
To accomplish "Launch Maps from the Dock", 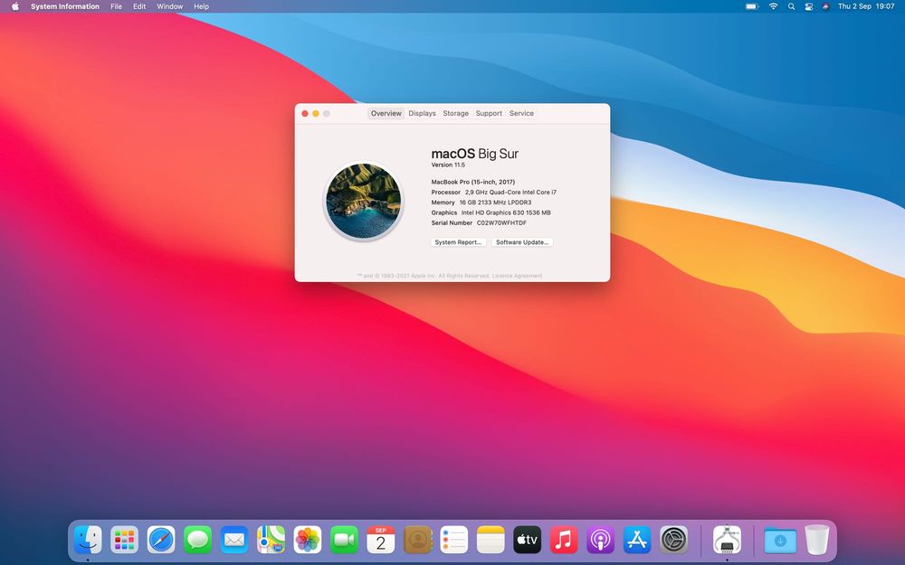I will coord(271,541).
